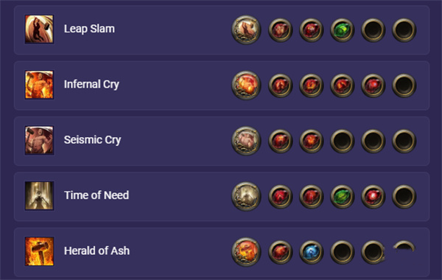Click the Herald of Ash hammer icon

pos(39,251)
